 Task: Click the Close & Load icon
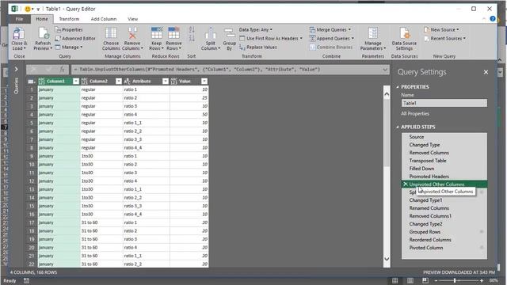pyautogui.click(x=19, y=33)
